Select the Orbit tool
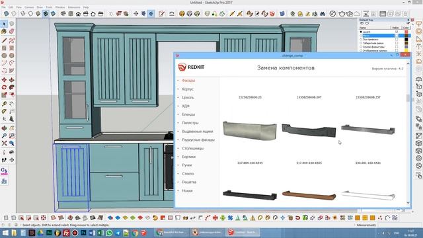Image resolution: width=423 pixels, height=238 pixels. click(4, 128)
